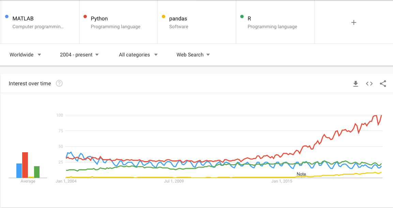This screenshot has height=208, width=393.
Task: Open the Worldwide region dropdown
Action: point(25,55)
